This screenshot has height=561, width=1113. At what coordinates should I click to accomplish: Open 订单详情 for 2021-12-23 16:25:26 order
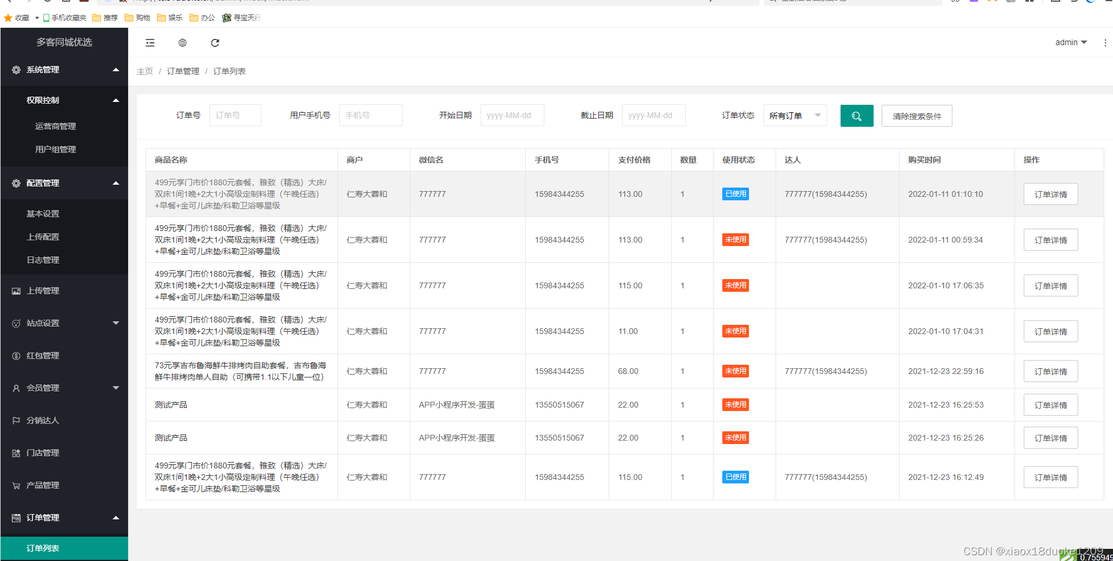click(1050, 438)
